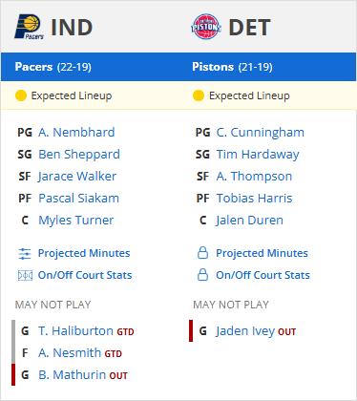Click B. Mathurin marked OUT
Screen dimensions: 357x401
point(72,375)
